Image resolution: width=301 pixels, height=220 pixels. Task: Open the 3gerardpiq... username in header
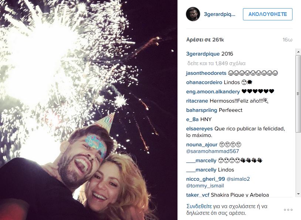(219, 14)
